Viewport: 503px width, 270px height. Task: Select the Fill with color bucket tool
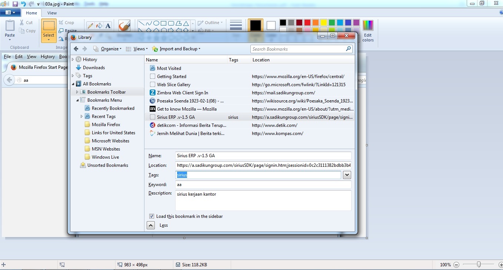pyautogui.click(x=99, y=26)
